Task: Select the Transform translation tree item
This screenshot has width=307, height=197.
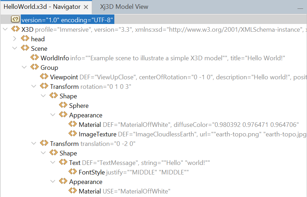Action: [92, 143]
